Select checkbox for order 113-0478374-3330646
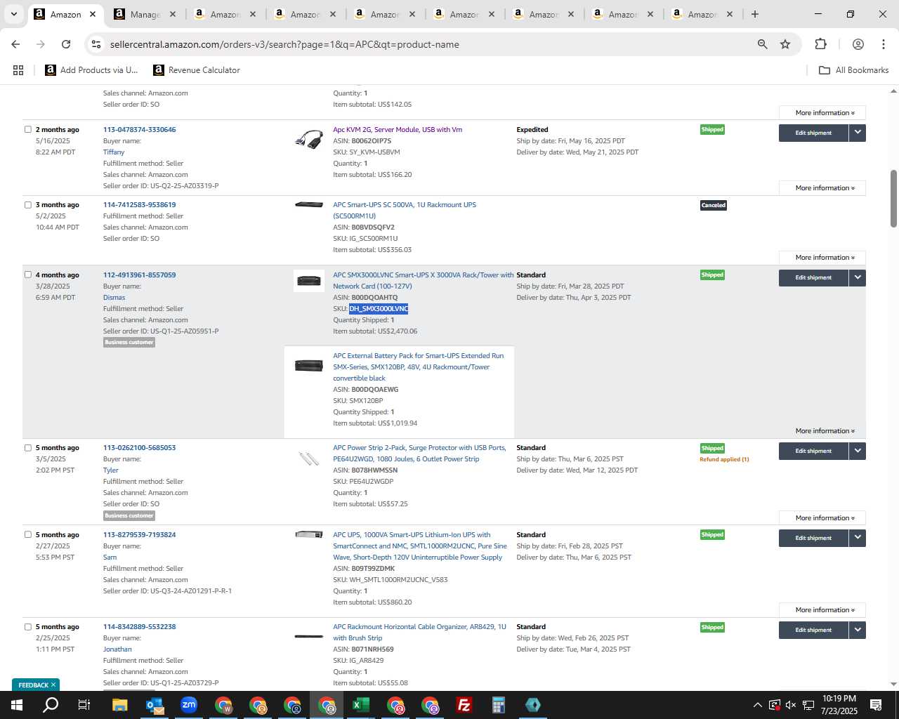 point(28,129)
